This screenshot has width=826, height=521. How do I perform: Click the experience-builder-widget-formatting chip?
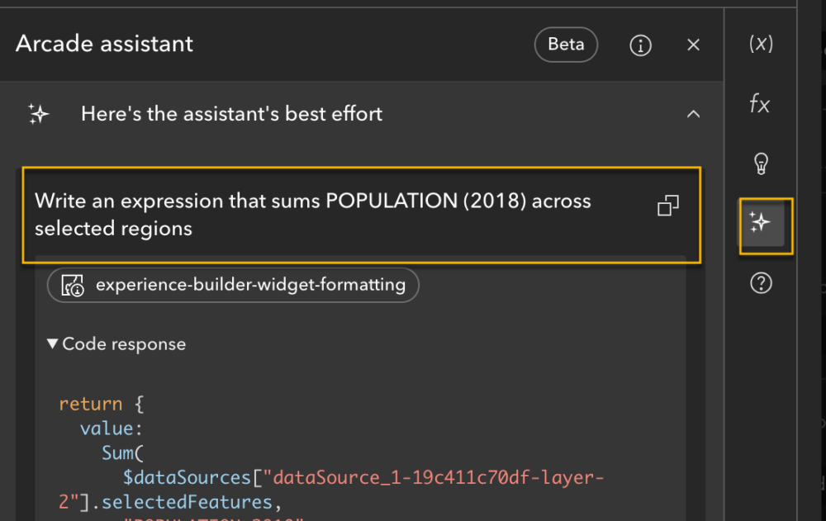coord(233,286)
